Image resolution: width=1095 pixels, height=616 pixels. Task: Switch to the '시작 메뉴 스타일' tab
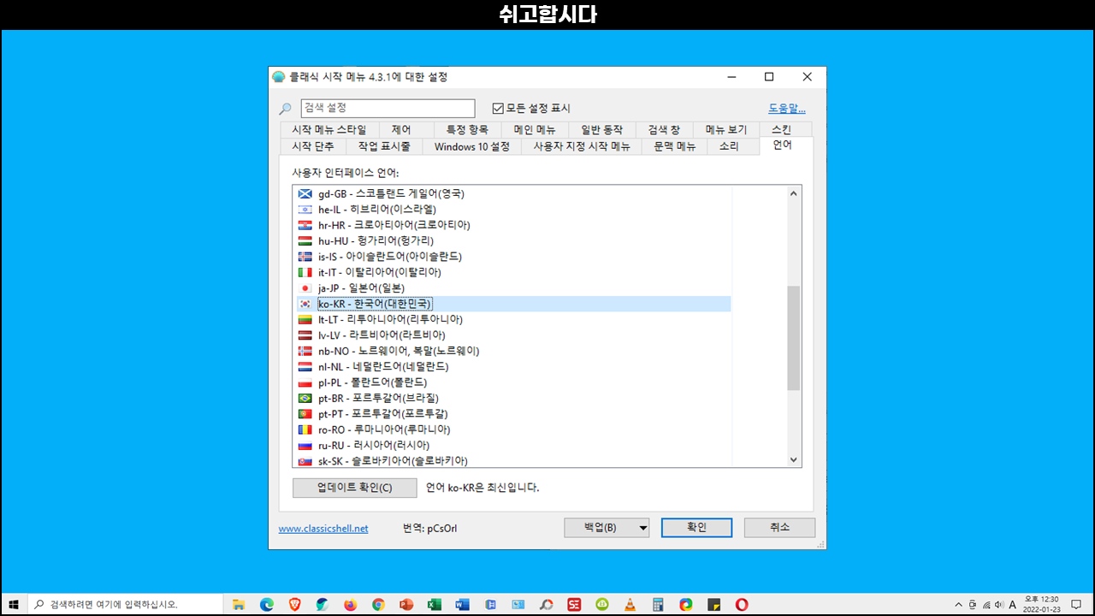point(328,129)
